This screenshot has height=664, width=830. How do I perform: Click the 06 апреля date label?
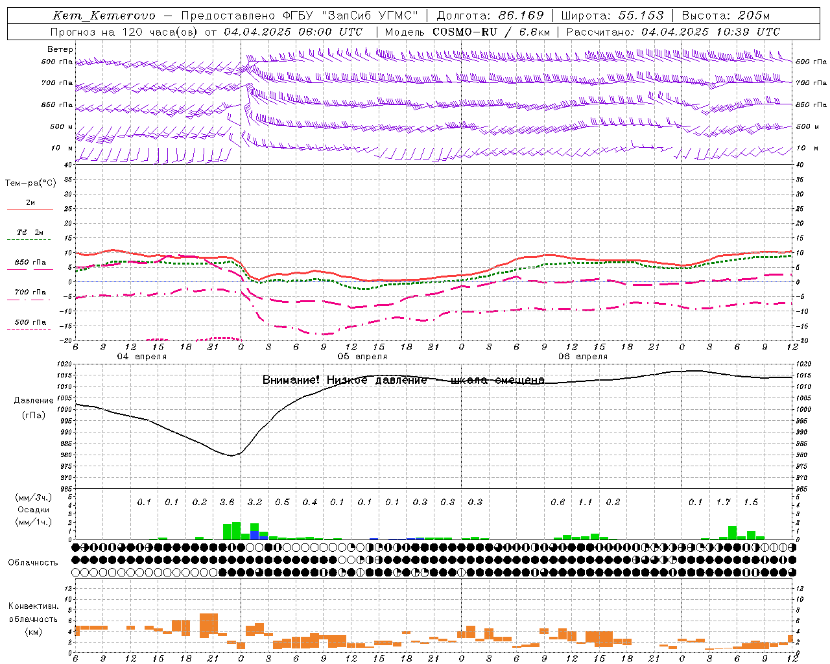pos(583,357)
